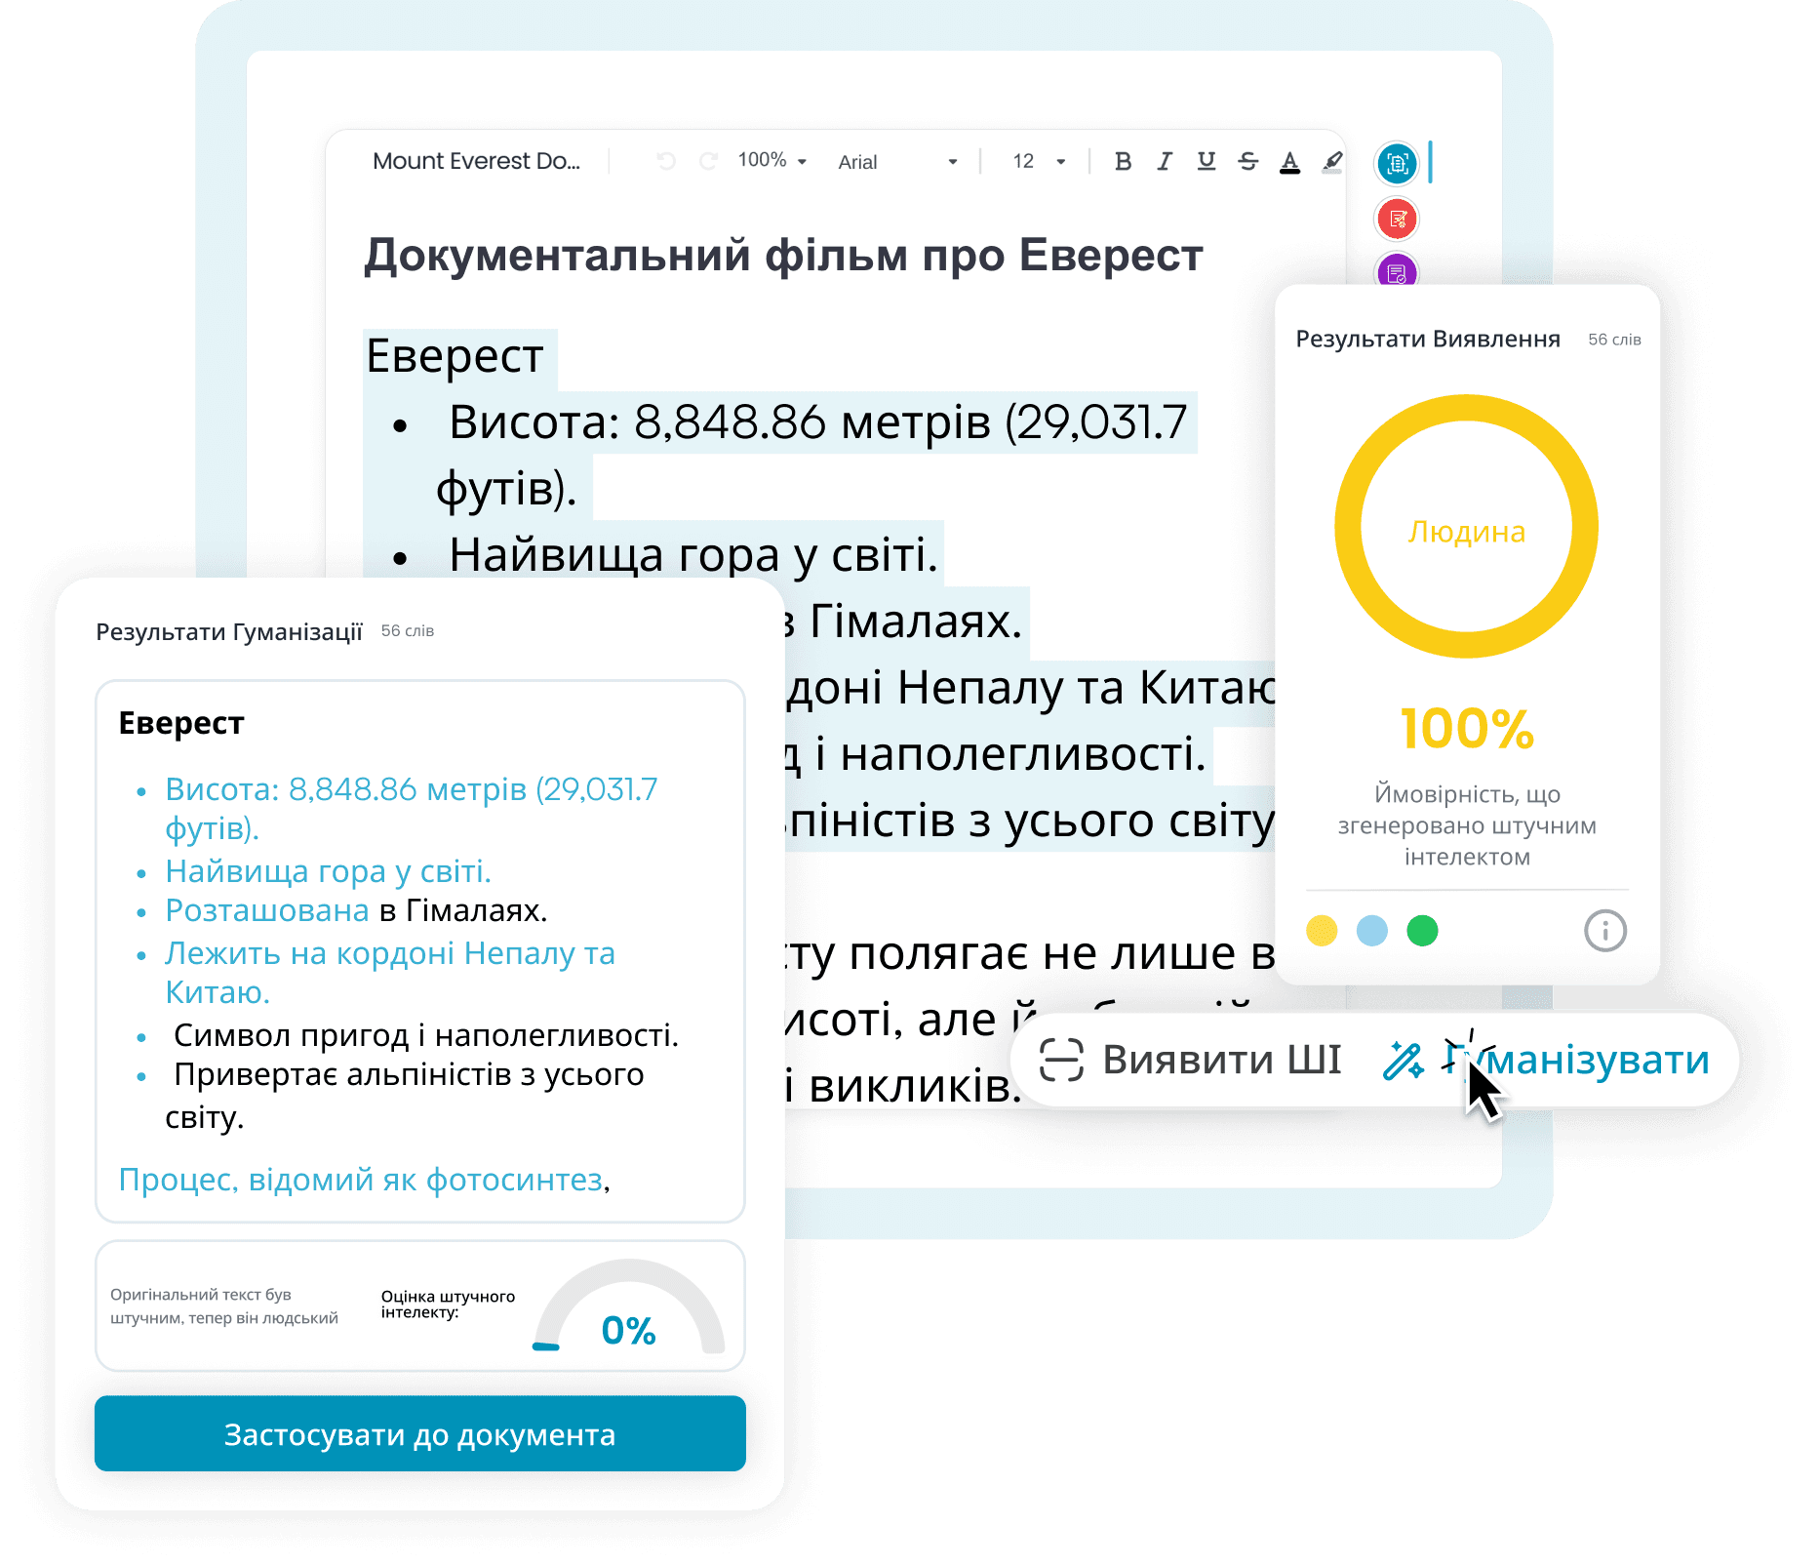Toggle Strikethrough formatting
The image size is (1820, 1566).
coord(1248,161)
